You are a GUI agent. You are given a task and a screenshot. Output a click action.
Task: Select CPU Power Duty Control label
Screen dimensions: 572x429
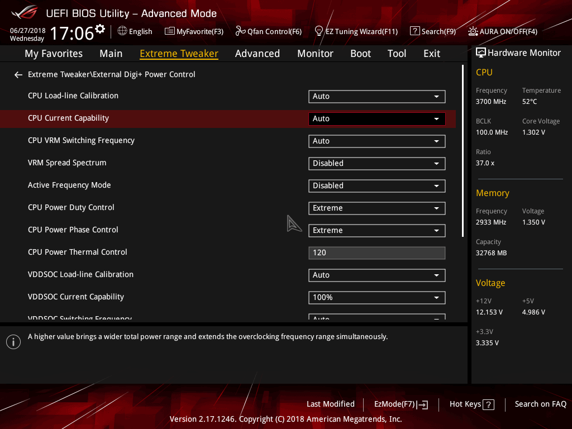(x=71, y=208)
